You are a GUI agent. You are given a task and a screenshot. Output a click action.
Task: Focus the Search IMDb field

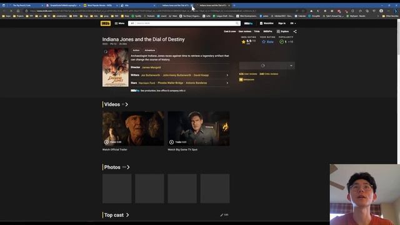click(185, 24)
